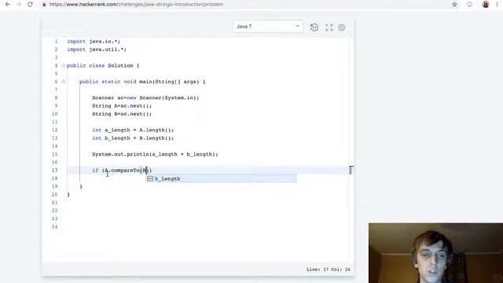Image resolution: width=503 pixels, height=283 pixels.
Task: Reset code with the history icon
Action: click(x=314, y=28)
